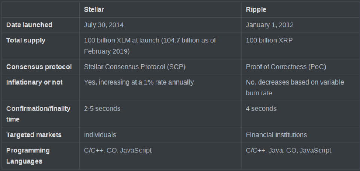This screenshot has width=360, height=171.
Task: Click the January 1, 2012 cell
Action: coord(269,25)
